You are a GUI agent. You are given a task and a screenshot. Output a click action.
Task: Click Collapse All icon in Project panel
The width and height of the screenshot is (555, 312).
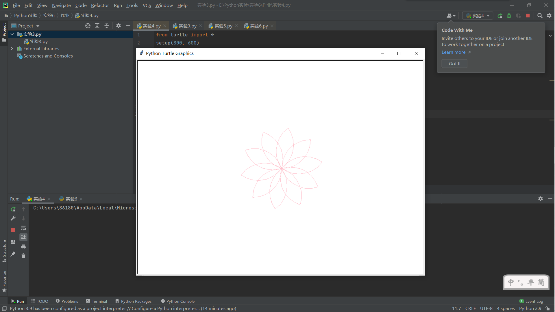point(107,26)
